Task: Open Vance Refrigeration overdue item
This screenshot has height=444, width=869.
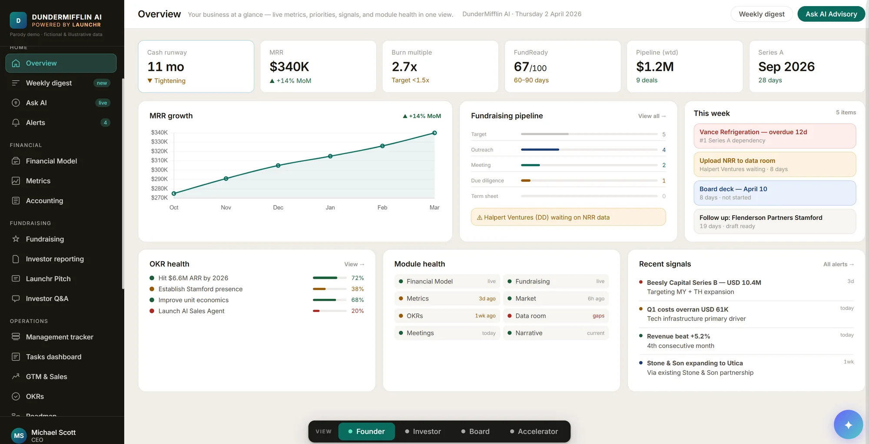Action: tap(775, 136)
